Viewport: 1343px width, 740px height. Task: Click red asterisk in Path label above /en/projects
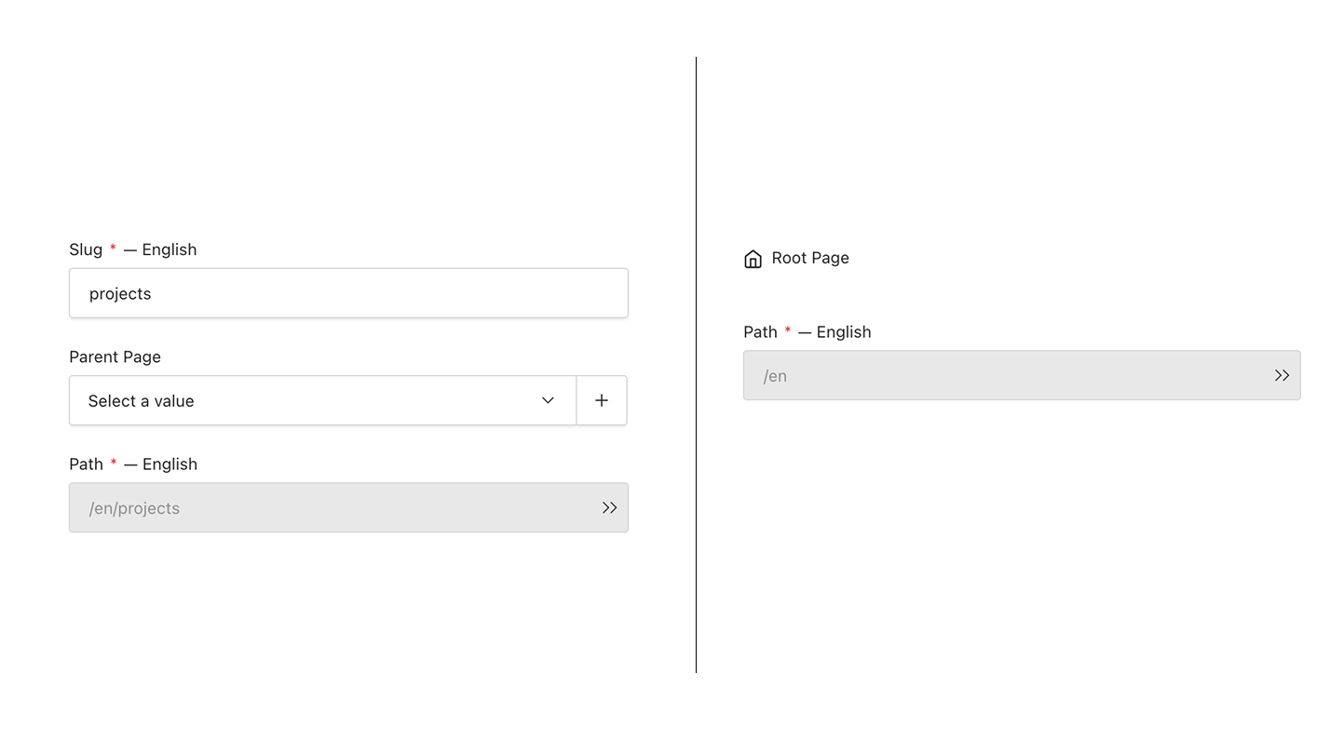pos(114,464)
